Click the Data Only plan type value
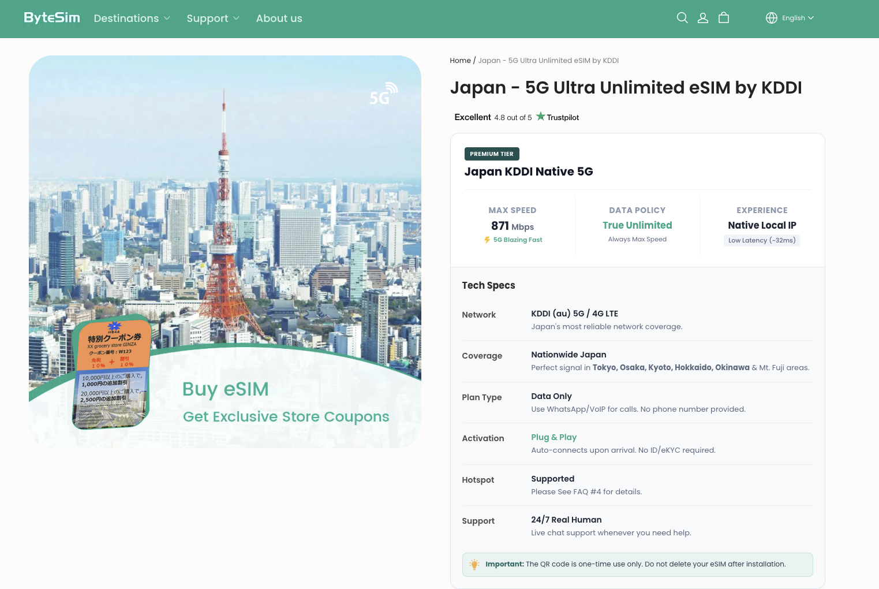Viewport: 879px width, 589px height. click(551, 396)
